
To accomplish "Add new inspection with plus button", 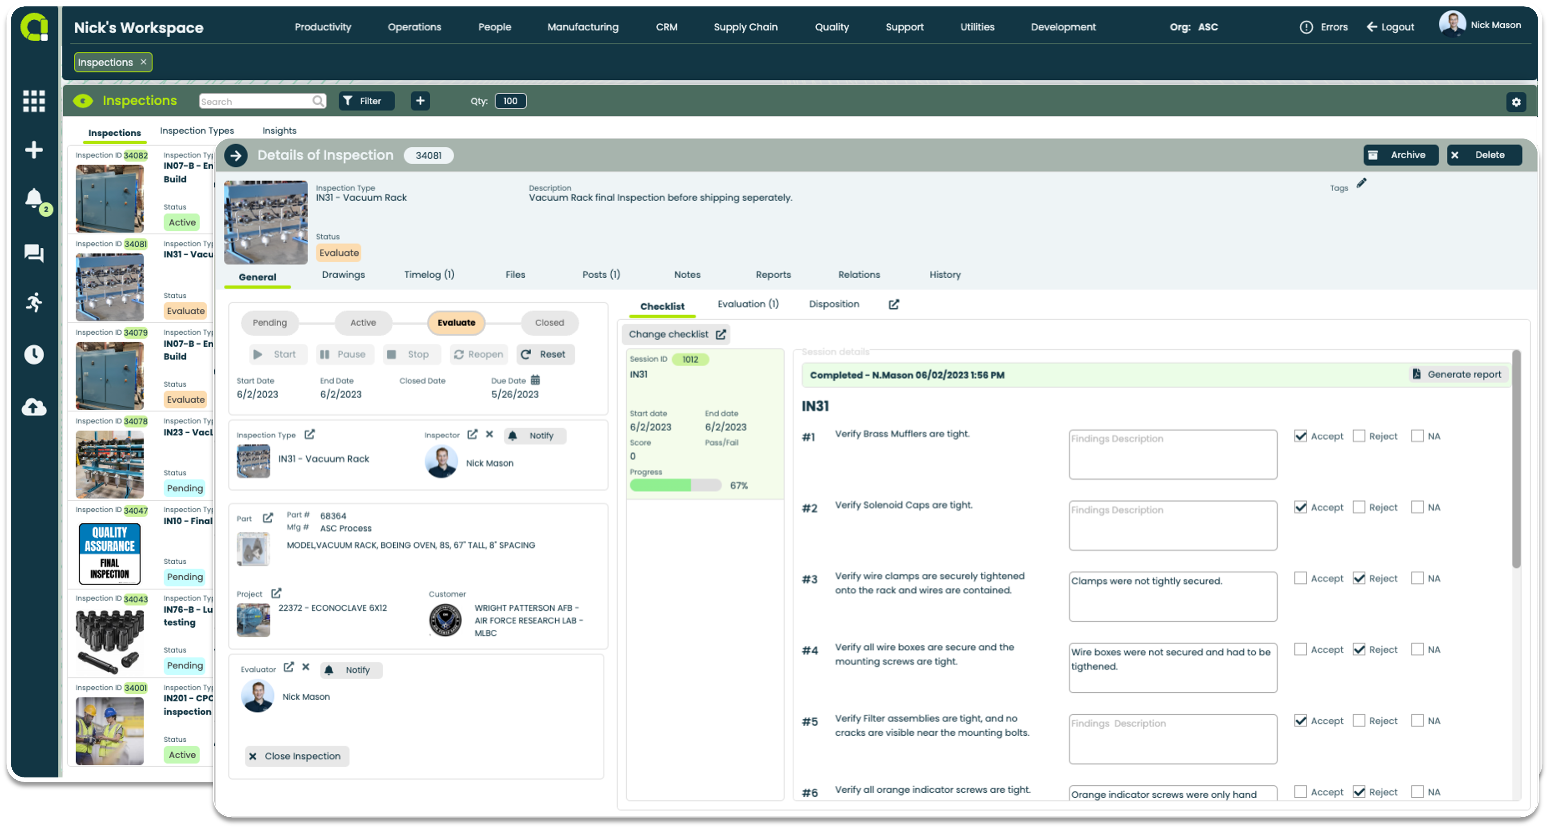I will coord(420,101).
